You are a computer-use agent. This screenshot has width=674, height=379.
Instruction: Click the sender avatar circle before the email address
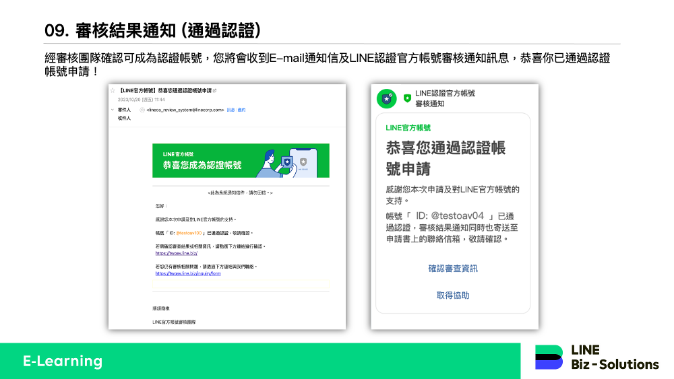[x=142, y=109]
